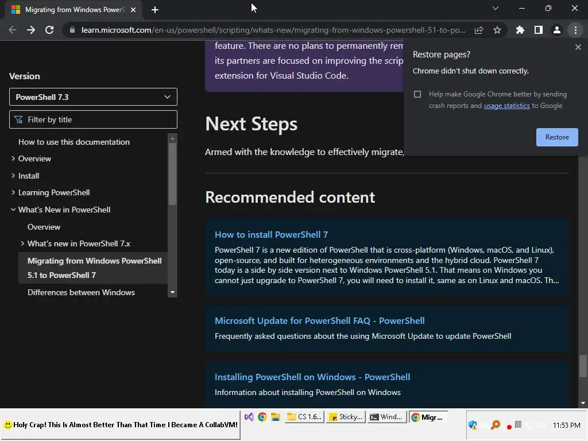Click the main page scrollbar thumb
Viewport: 588px width, 441px height.
[583, 366]
